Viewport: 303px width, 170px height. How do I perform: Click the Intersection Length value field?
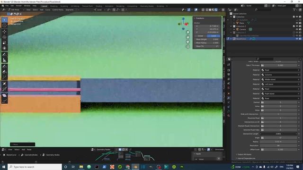(x=278, y=134)
